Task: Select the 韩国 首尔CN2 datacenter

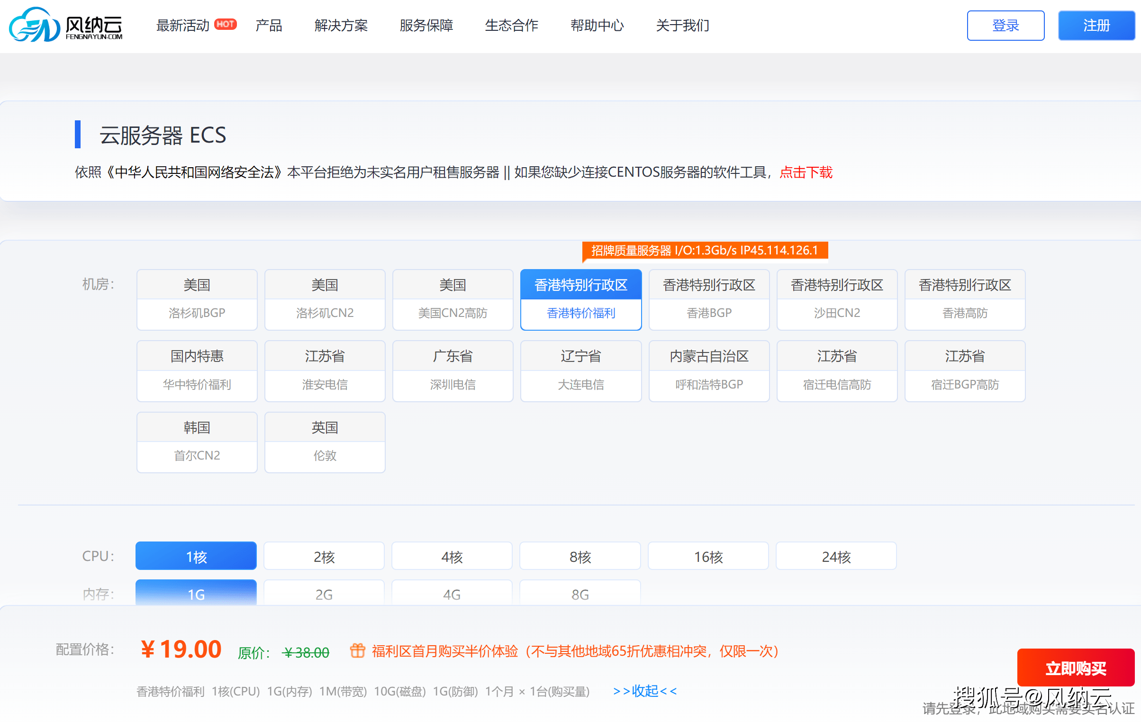Action: 197,442
